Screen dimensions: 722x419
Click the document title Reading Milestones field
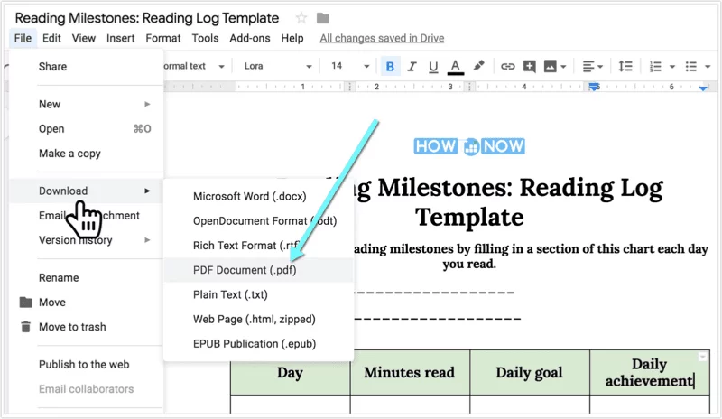pyautogui.click(x=147, y=18)
